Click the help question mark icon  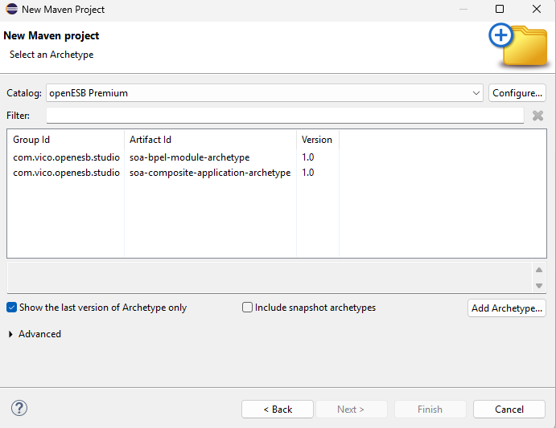(x=19, y=408)
